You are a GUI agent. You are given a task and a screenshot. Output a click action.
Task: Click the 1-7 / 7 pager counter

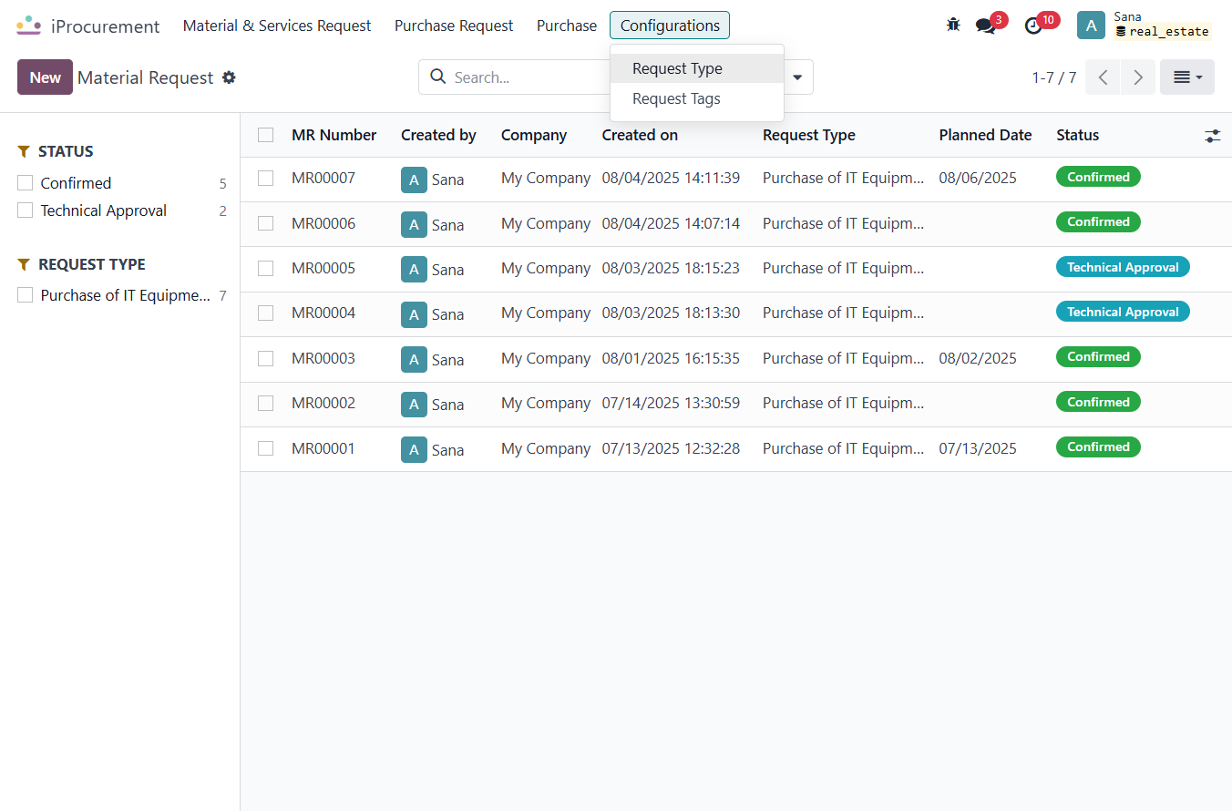[x=1054, y=77]
